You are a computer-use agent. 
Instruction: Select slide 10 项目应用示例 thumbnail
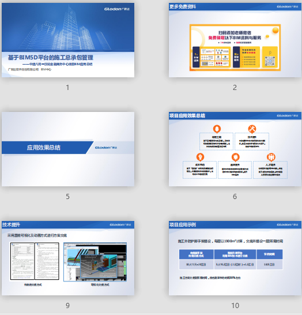(x=235, y=258)
